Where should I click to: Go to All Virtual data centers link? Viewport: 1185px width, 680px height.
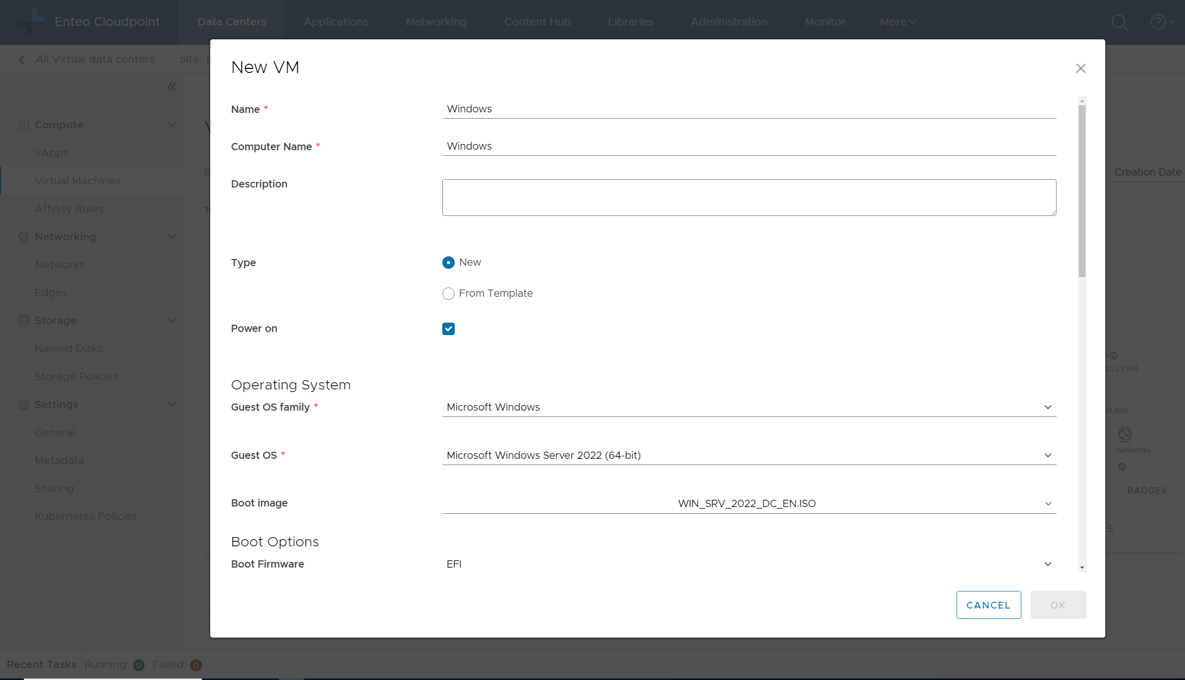click(95, 59)
